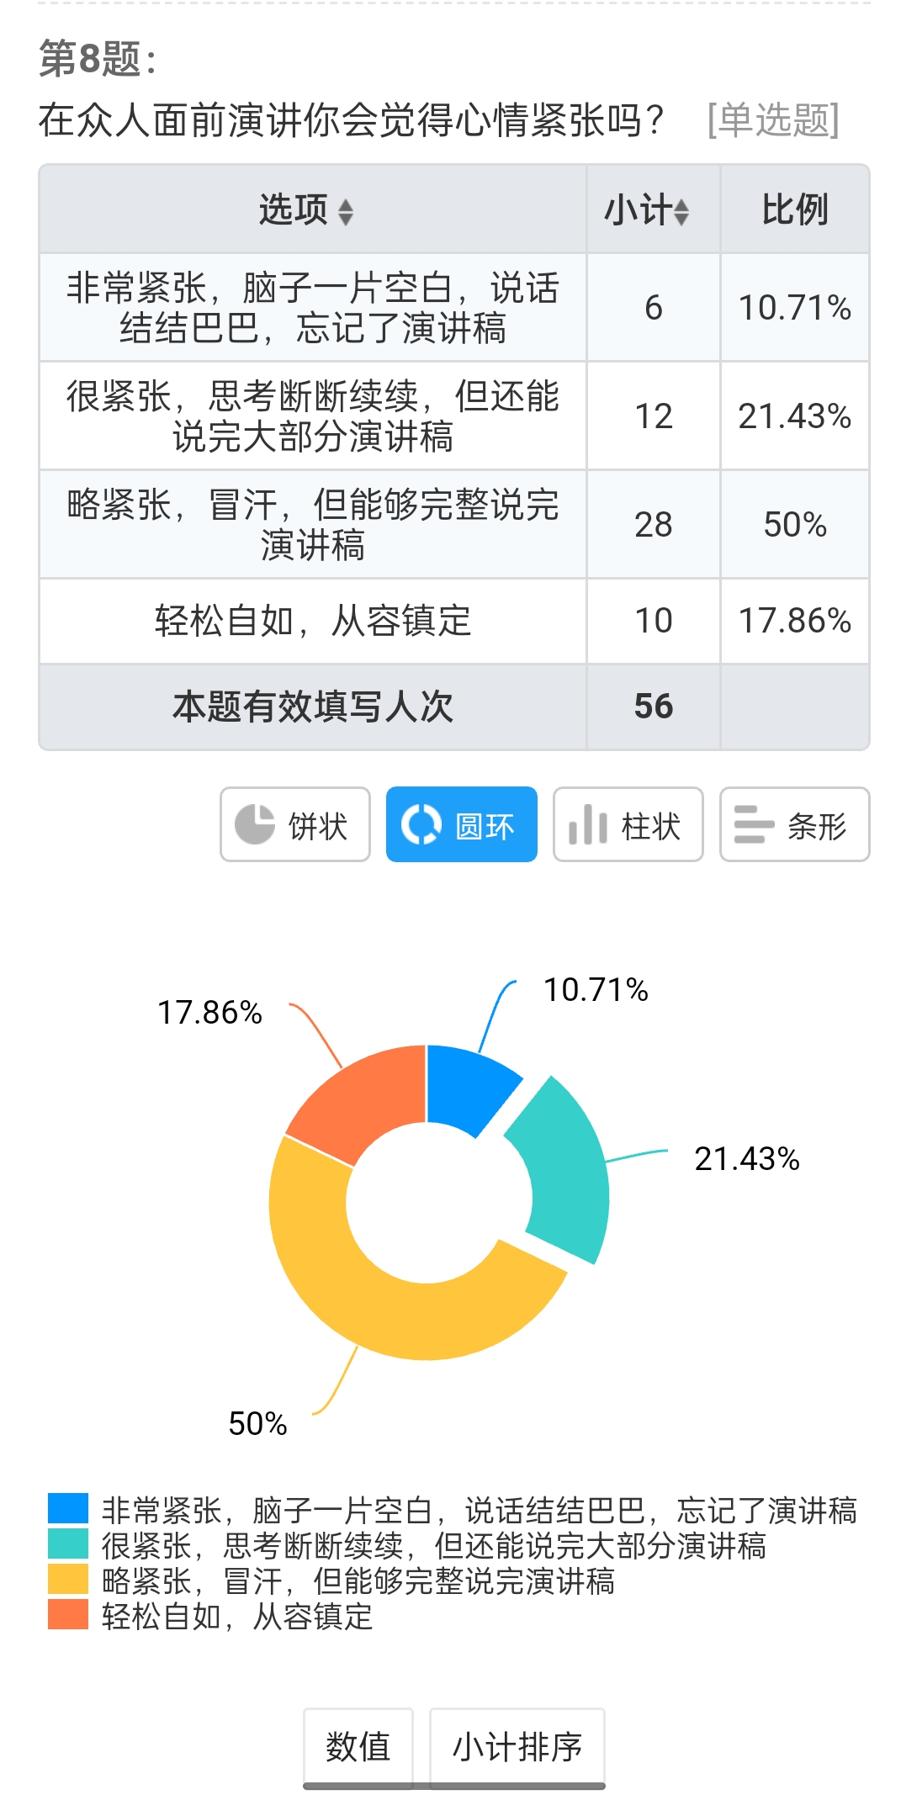Image resolution: width=901 pixels, height=1795 pixels.
Task: Sort the table by the 小计 column arrow
Action: (681, 211)
